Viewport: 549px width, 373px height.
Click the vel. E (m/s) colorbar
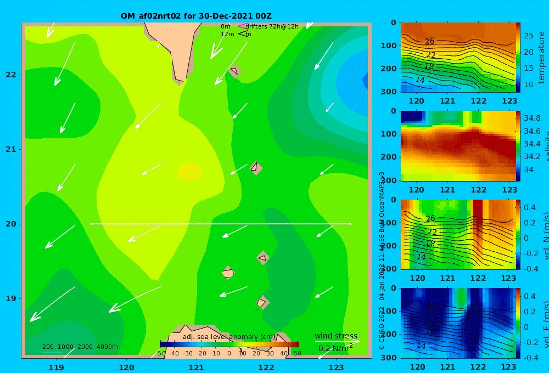click(x=518, y=323)
